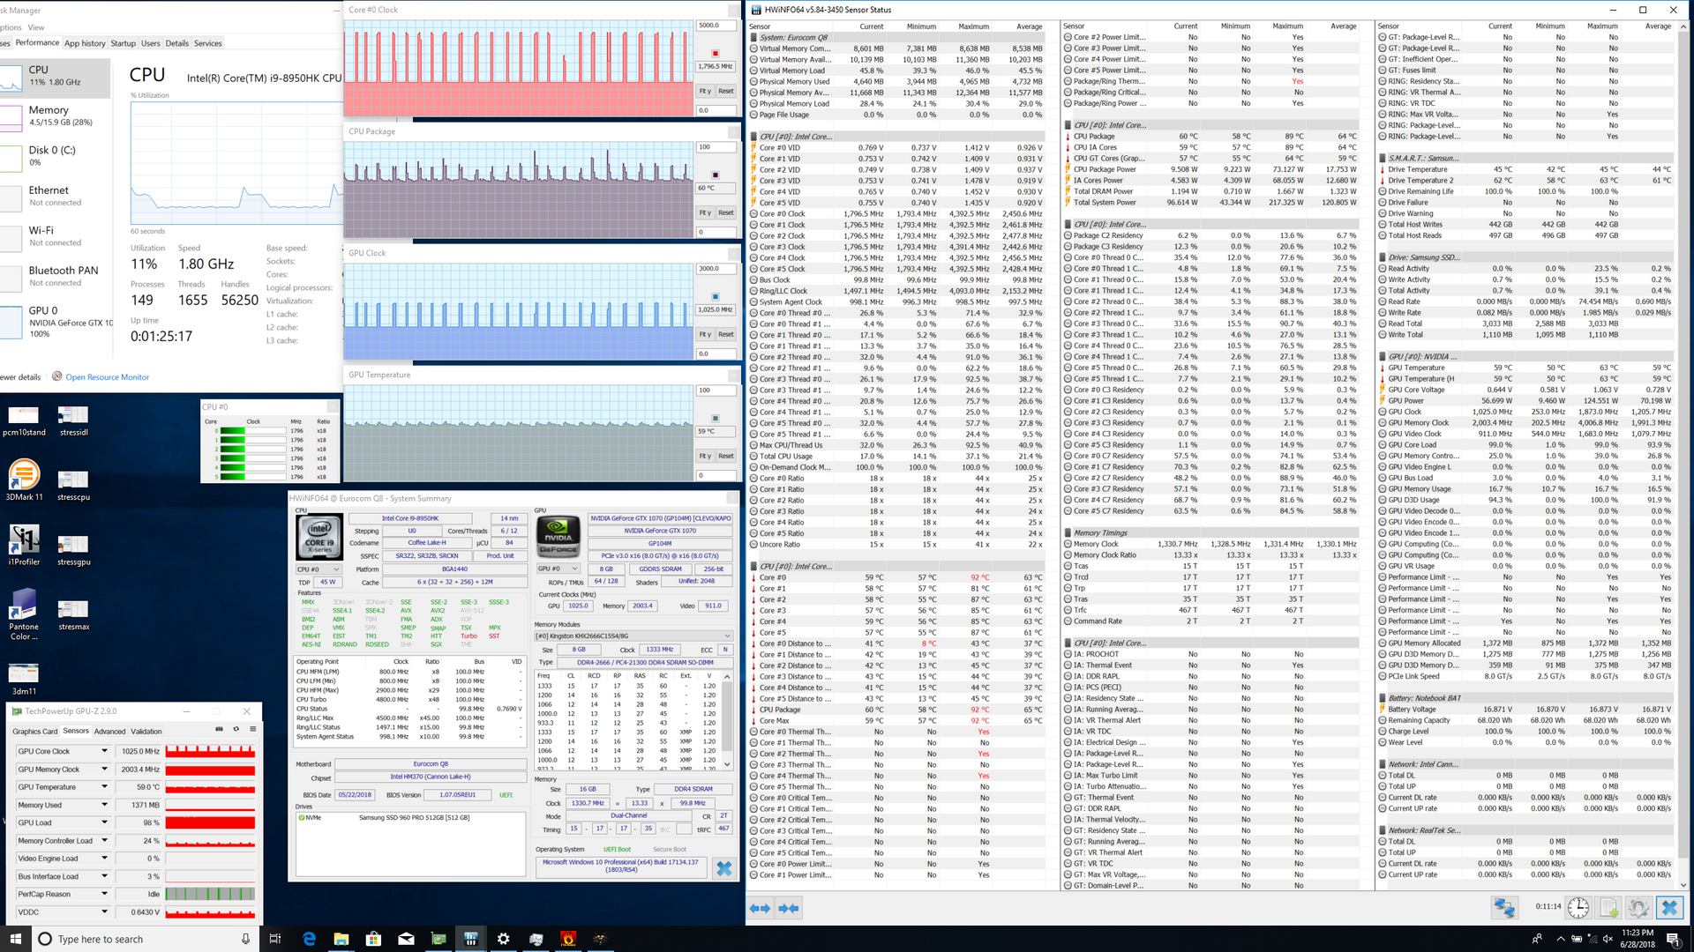The width and height of the screenshot is (1694, 952).
Task: Click the expand sensors left-right arrows icon in HWiNFO
Action: 760,908
